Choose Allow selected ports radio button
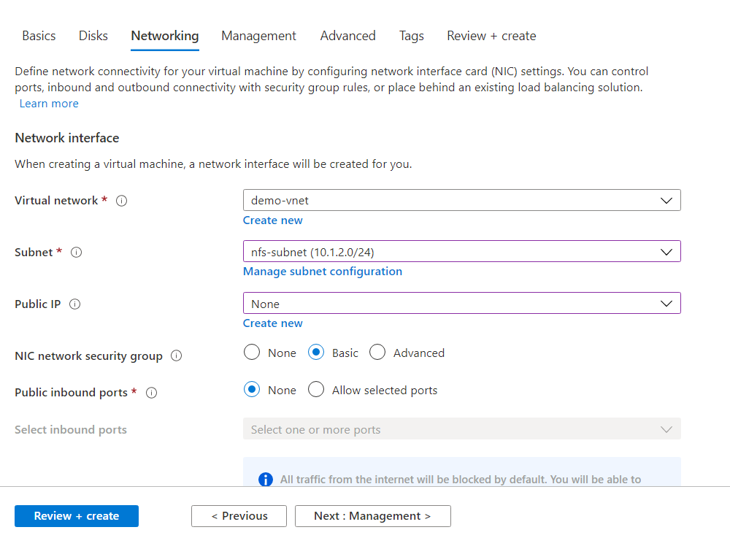 [x=316, y=390]
